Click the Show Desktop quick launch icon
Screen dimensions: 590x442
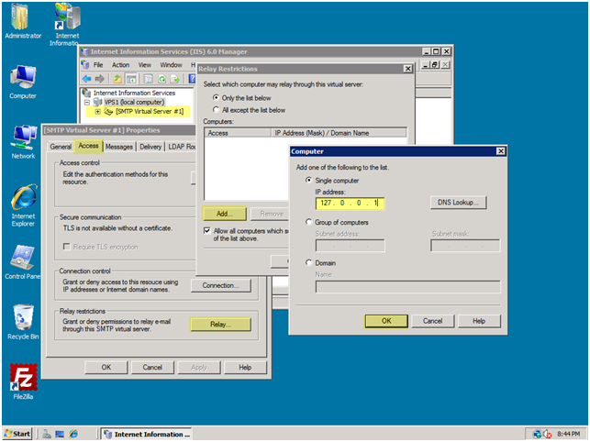[x=60, y=434]
